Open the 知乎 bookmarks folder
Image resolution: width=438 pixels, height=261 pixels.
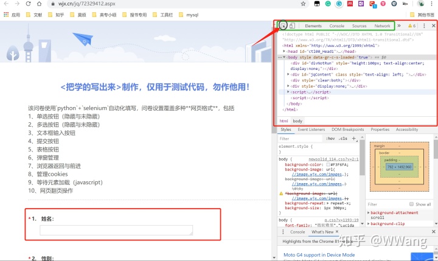[x=56, y=15]
